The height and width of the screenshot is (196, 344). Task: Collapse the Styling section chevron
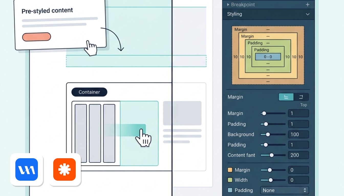tap(308, 14)
